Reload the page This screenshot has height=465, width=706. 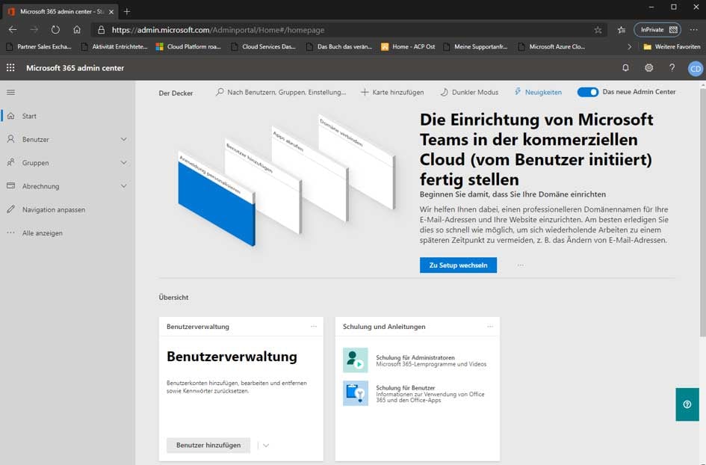click(x=55, y=30)
